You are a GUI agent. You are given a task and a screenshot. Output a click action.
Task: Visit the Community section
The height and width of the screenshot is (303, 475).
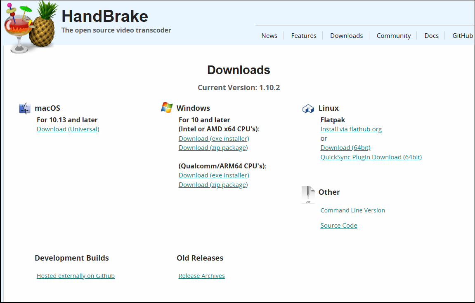(393, 35)
